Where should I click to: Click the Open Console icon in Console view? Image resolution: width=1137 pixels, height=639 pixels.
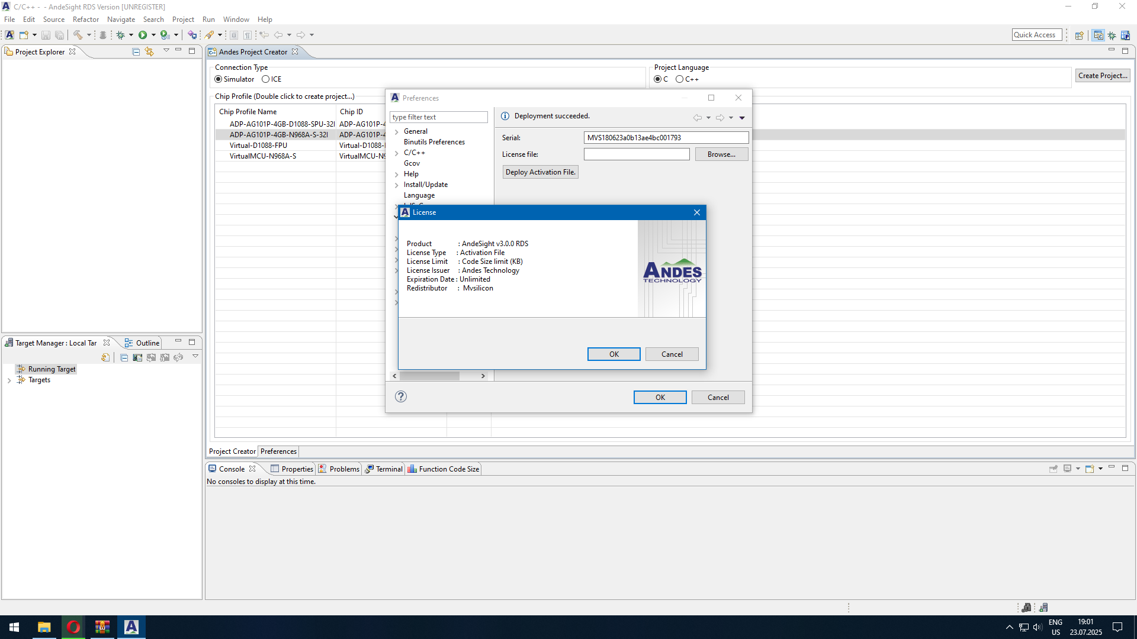(1089, 469)
